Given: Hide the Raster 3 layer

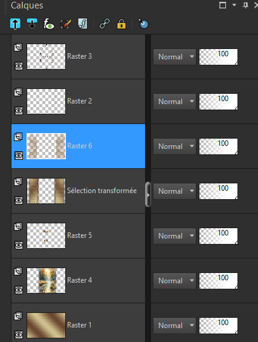Looking at the screenshot, I should click(19, 66).
